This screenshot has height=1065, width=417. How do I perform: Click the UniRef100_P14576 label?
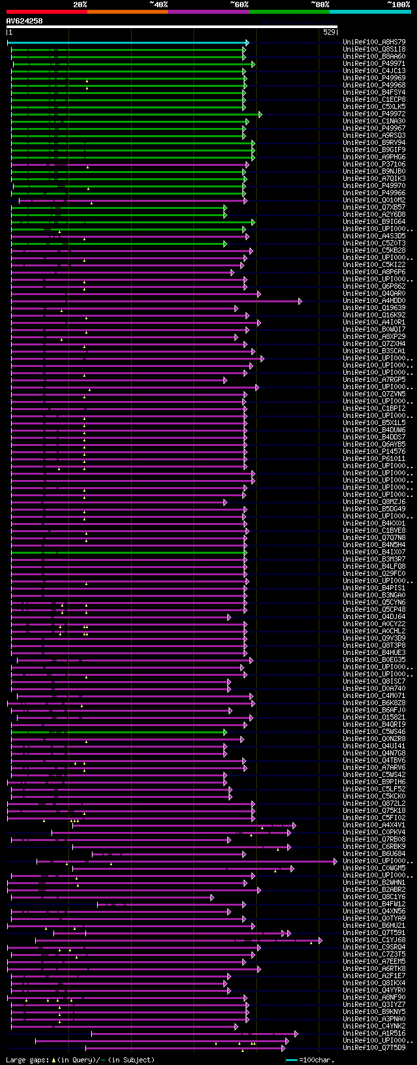(374, 452)
